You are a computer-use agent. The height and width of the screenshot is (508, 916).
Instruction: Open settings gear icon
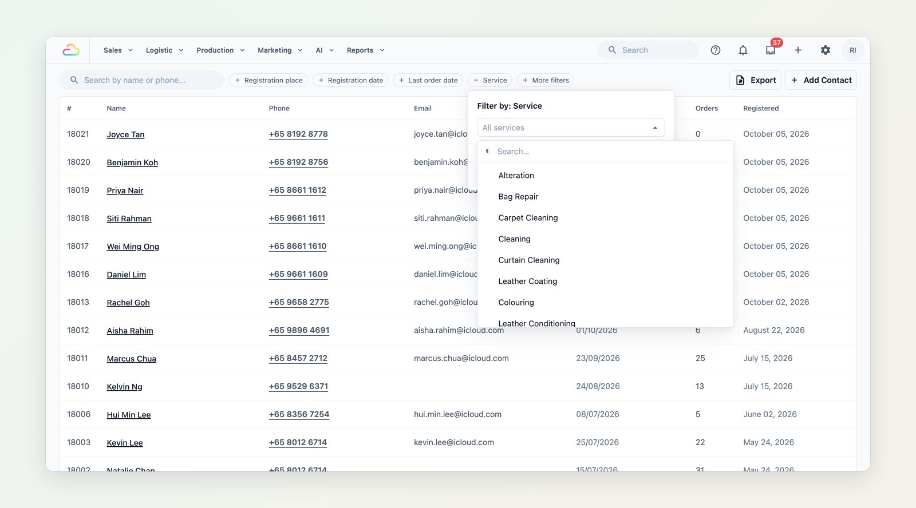pyautogui.click(x=826, y=50)
